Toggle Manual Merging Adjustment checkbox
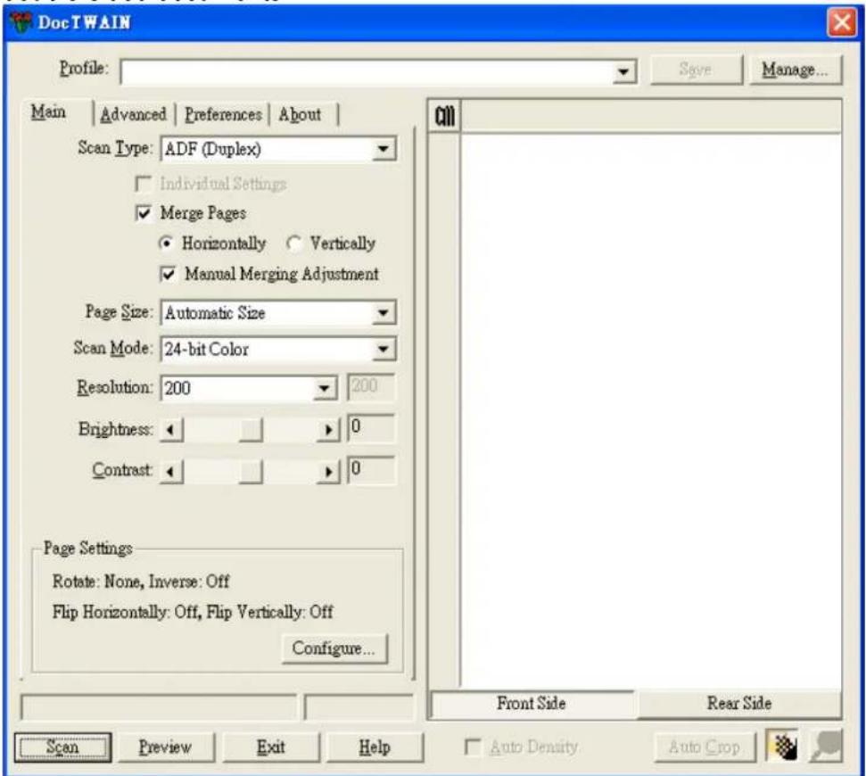 pyautogui.click(x=168, y=274)
